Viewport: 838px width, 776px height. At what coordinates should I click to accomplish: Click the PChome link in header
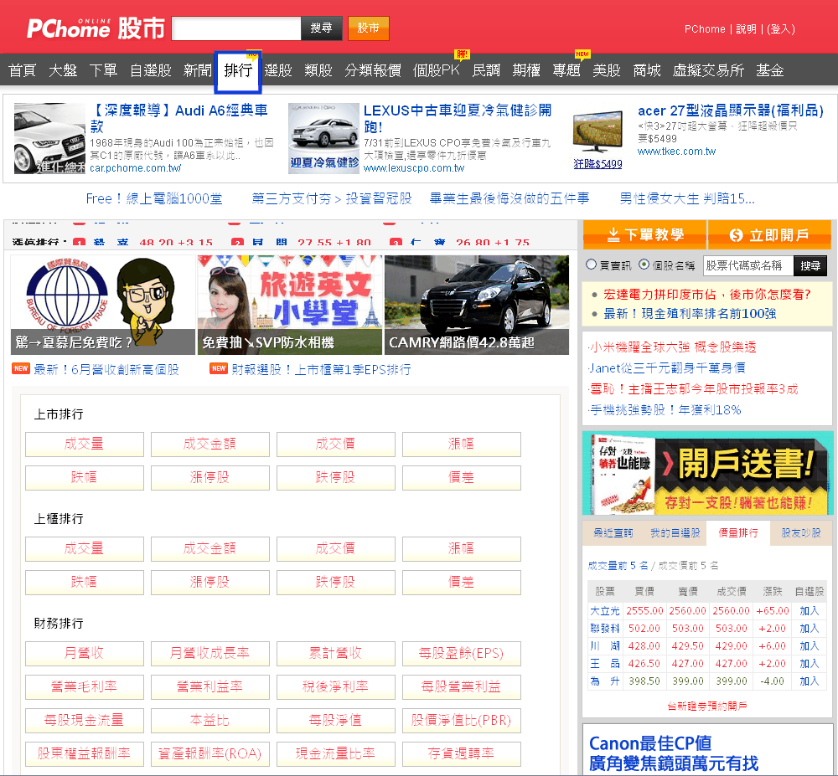705,28
